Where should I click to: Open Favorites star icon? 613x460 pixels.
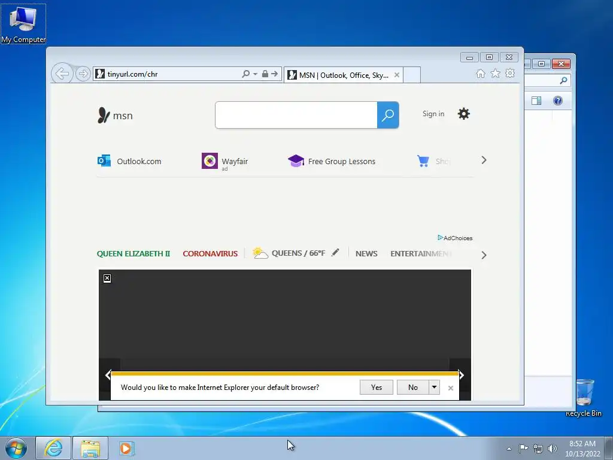pyautogui.click(x=495, y=73)
